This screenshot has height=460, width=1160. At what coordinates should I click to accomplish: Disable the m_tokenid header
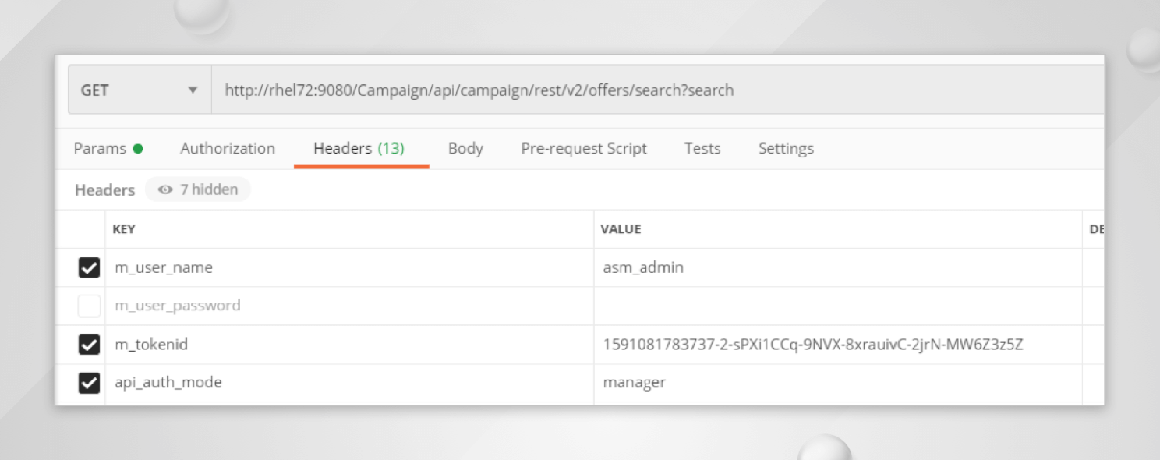click(x=89, y=344)
